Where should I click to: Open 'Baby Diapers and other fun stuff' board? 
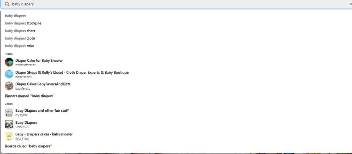pyautogui.click(x=42, y=110)
